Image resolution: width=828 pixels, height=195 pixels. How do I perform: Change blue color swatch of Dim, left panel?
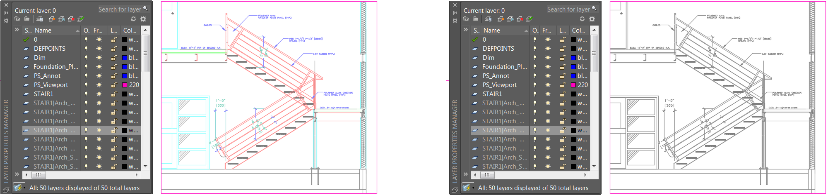125,58
